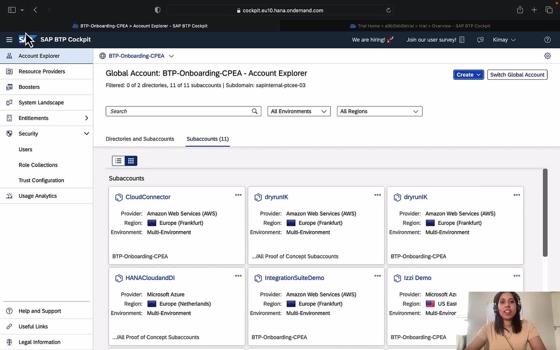Screen dimensions: 560x350
Task: Toggle the Safari sidebar button
Action: pos(12,10)
